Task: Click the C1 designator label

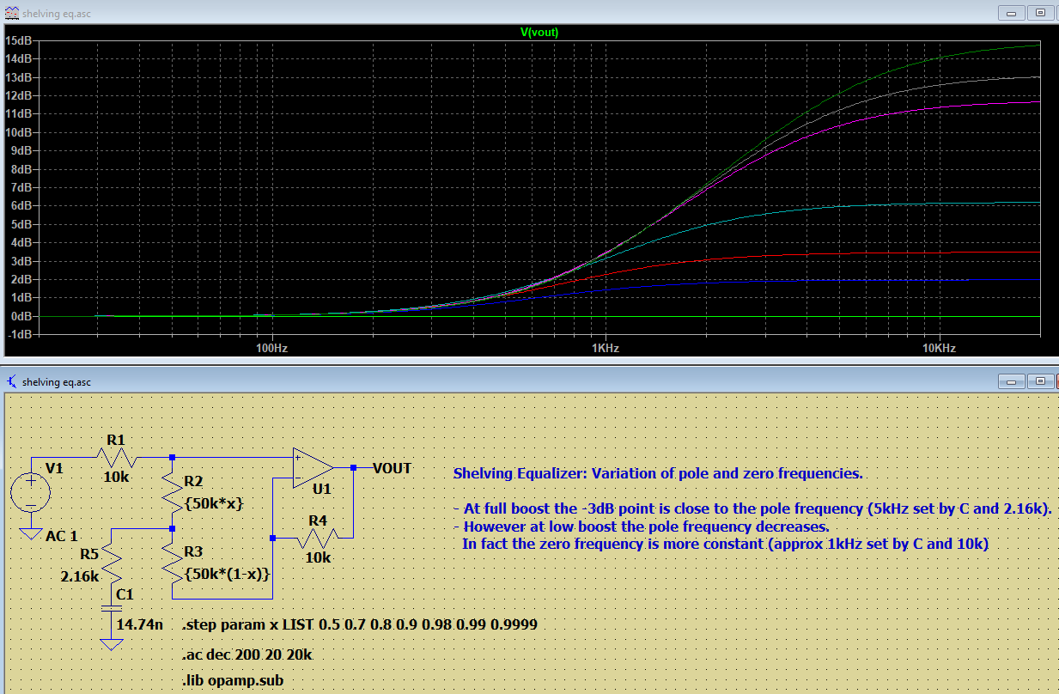Action: (125, 594)
